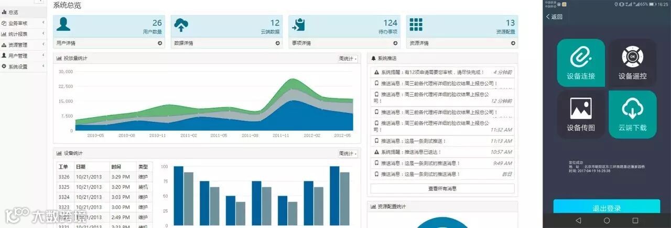Open the push message timestamped 11:32 AM
Screen dimensions: 671x228
click(x=443, y=126)
